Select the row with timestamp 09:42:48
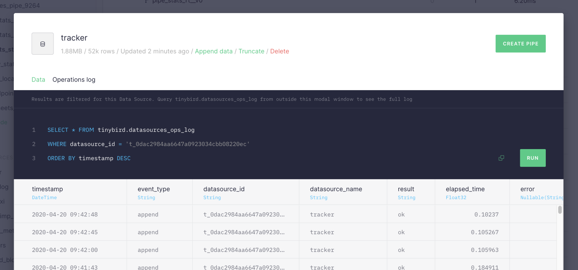Image resolution: width=578 pixels, height=270 pixels. (x=65, y=215)
